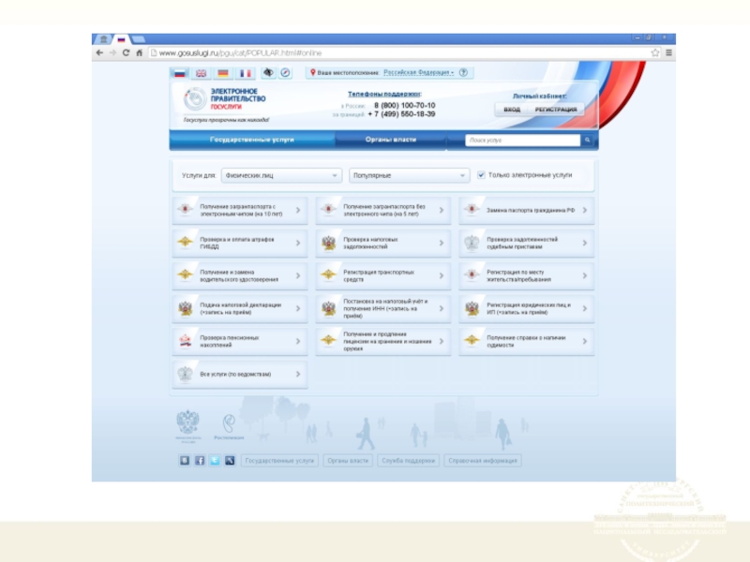Screen dimensions: 750x562
Task: Click the Facebook icon in footer
Action: click(x=200, y=460)
